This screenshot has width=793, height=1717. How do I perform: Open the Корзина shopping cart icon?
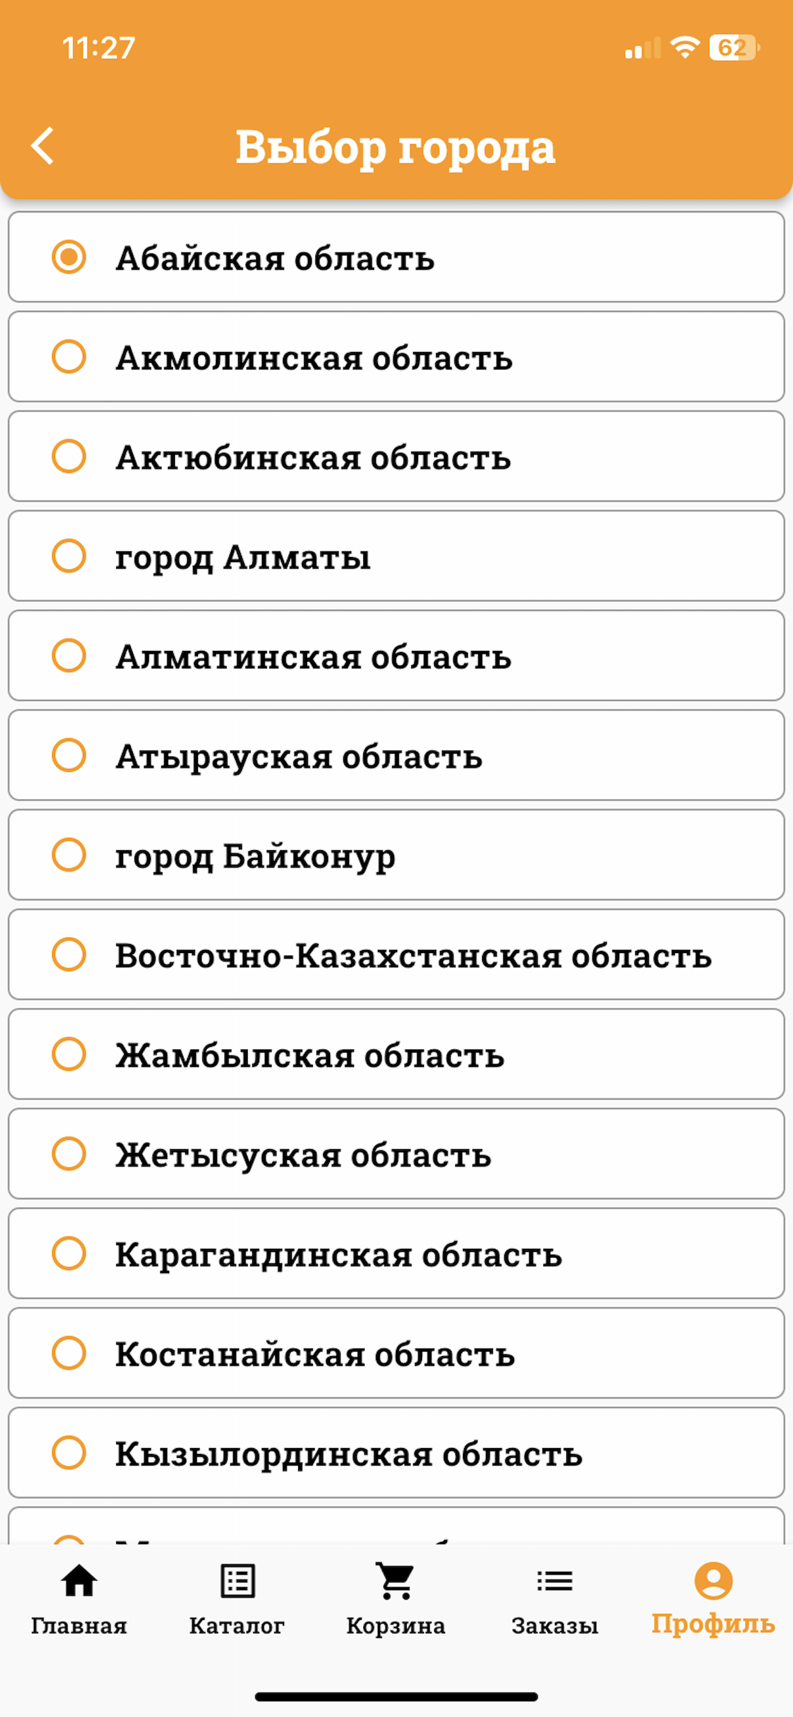click(396, 1580)
